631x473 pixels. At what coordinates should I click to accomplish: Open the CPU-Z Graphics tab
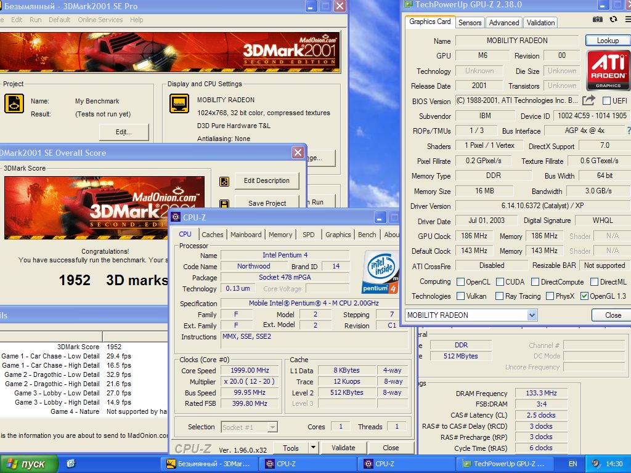pyautogui.click(x=338, y=235)
